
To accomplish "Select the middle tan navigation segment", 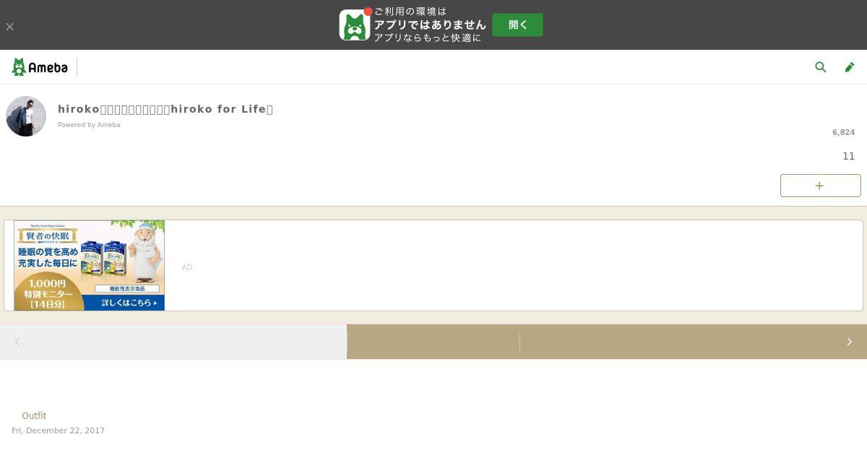I will click(433, 342).
